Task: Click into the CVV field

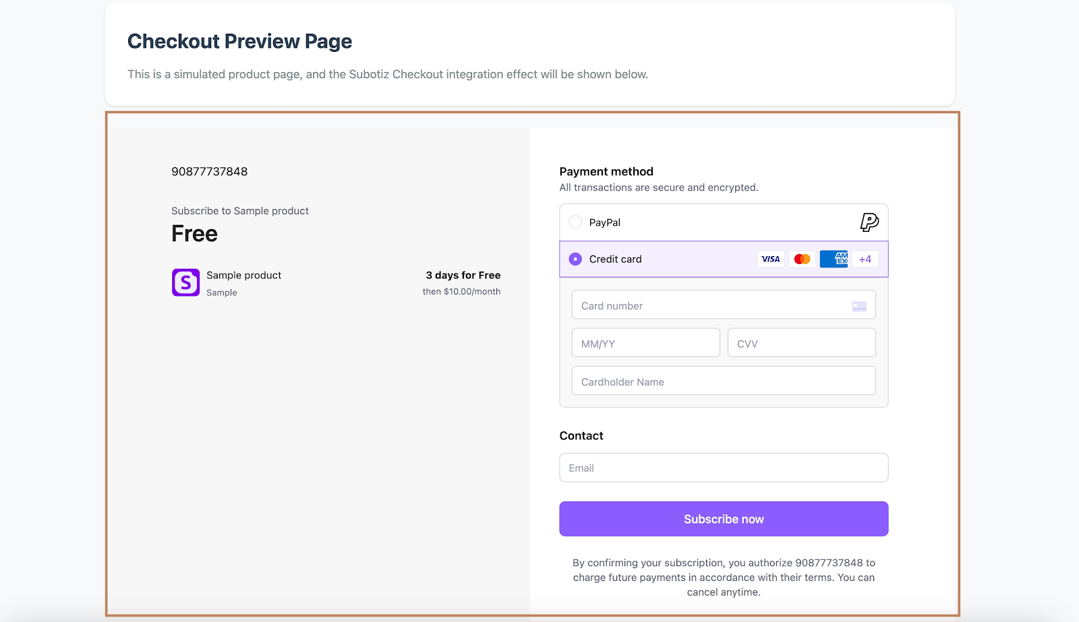Action: pyautogui.click(x=801, y=343)
